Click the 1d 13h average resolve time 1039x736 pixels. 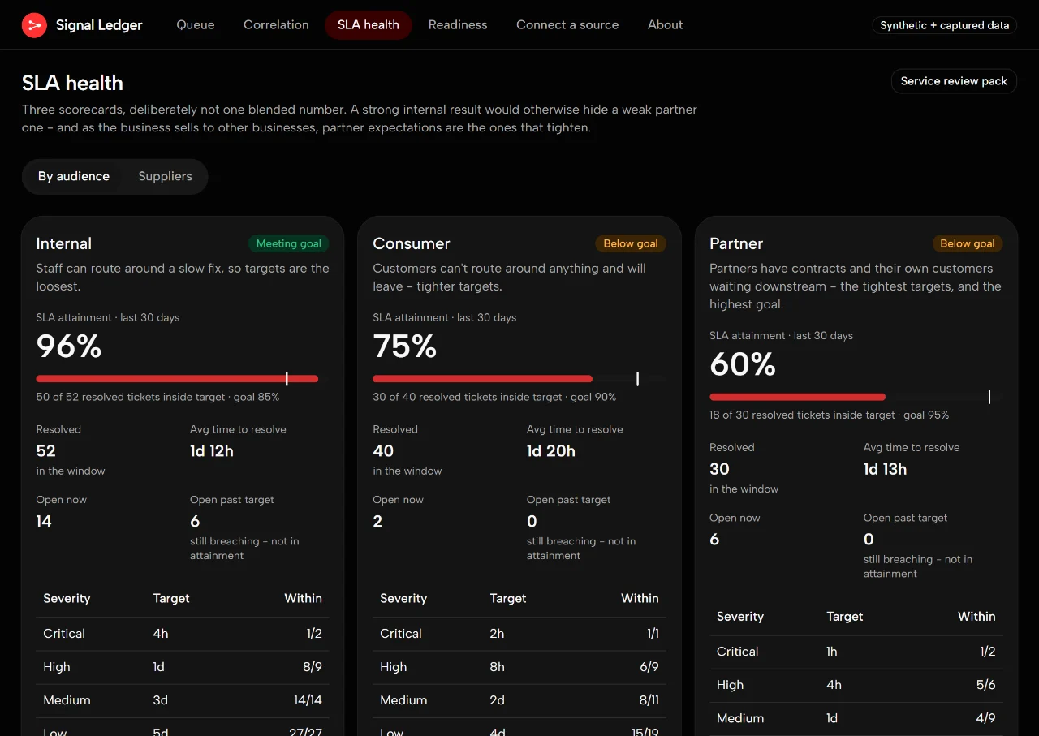pyautogui.click(x=886, y=469)
